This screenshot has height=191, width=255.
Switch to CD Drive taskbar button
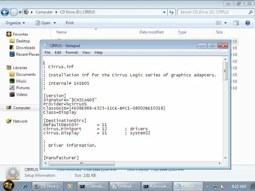[48, 186]
